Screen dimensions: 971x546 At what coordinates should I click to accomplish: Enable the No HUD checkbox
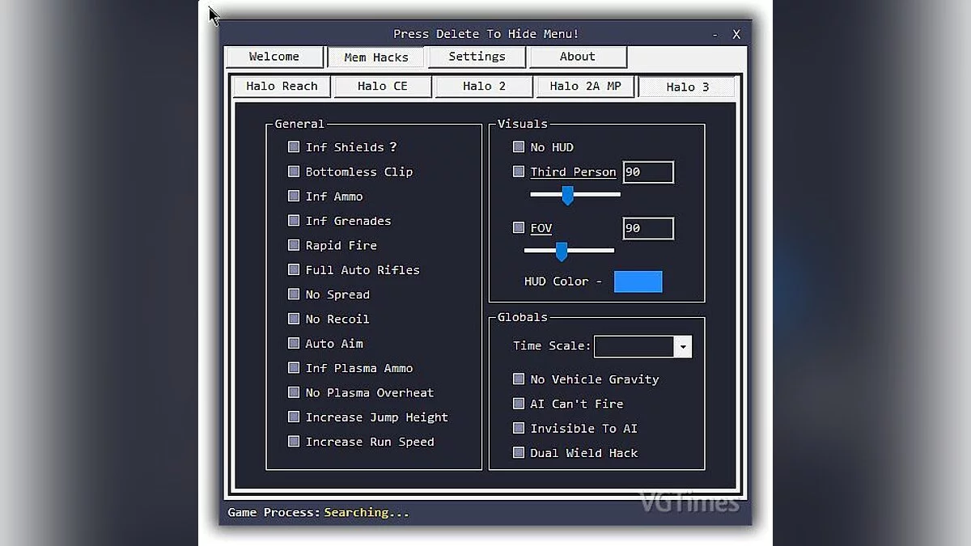pos(519,147)
